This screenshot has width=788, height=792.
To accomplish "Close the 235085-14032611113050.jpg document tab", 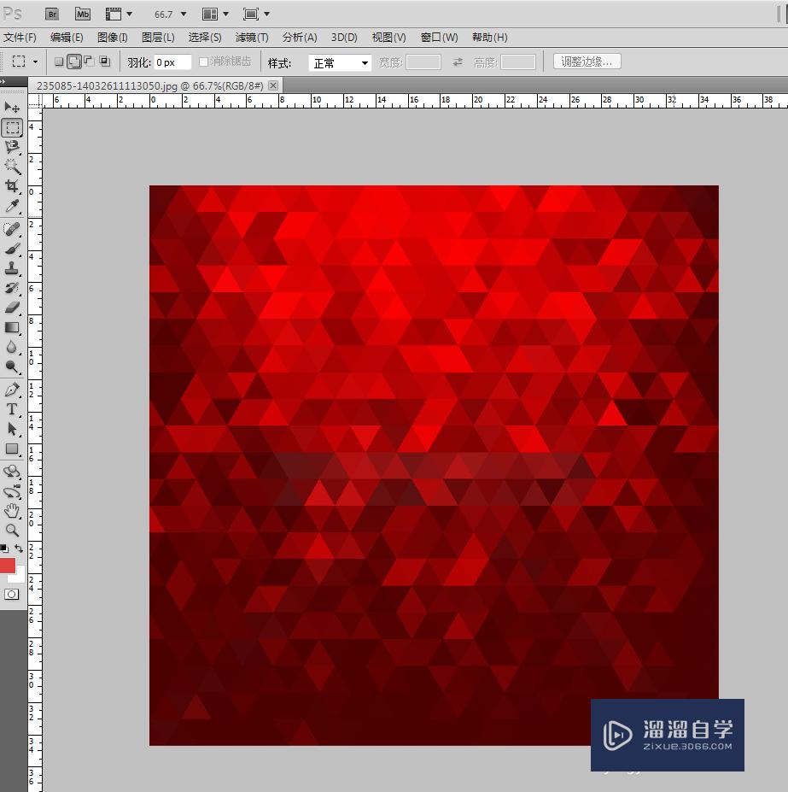I will pyautogui.click(x=273, y=85).
